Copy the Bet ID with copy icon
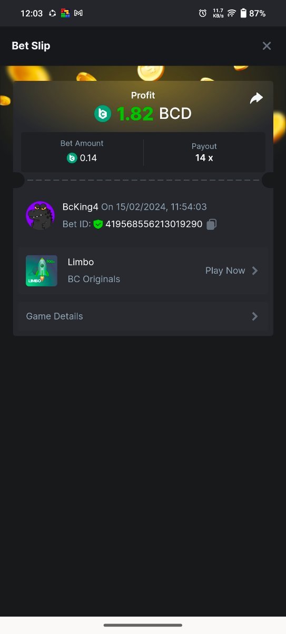This screenshot has width=286, height=634. pyautogui.click(x=211, y=225)
